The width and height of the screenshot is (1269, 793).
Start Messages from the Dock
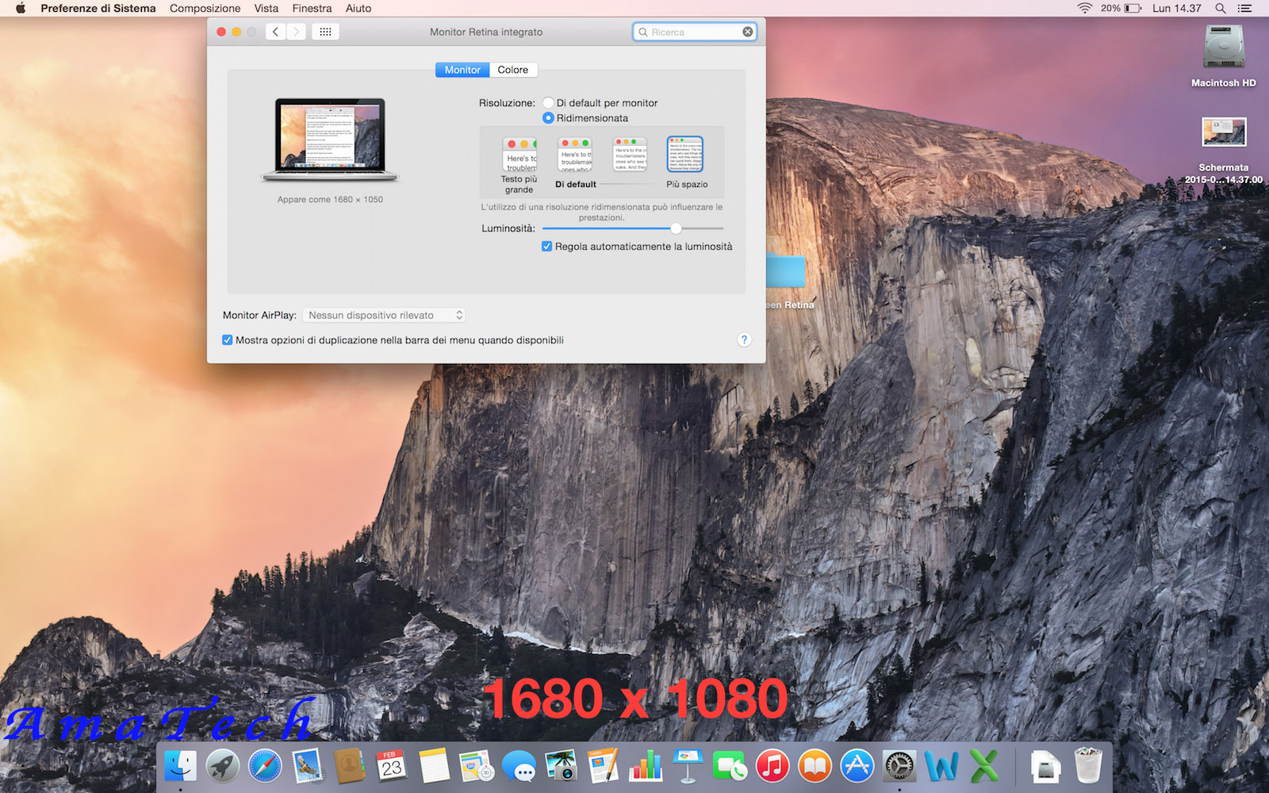[x=519, y=766]
